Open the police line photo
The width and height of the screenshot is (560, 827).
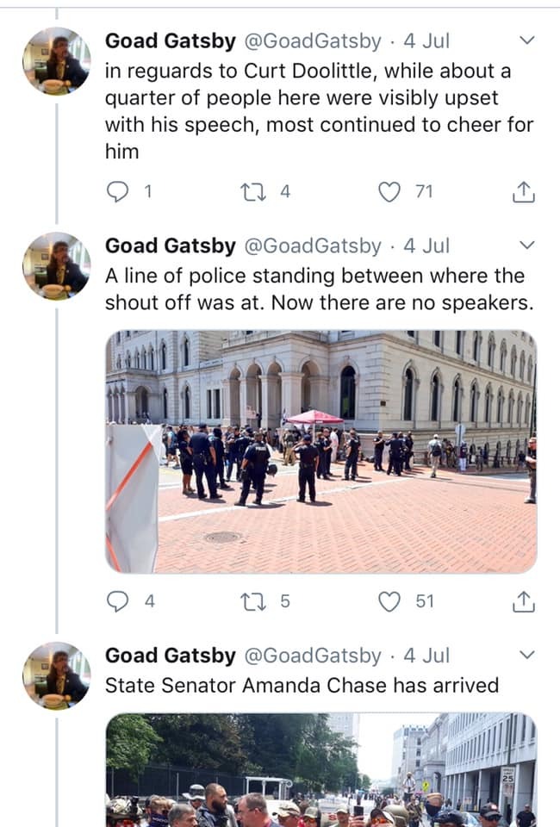tap(320, 451)
